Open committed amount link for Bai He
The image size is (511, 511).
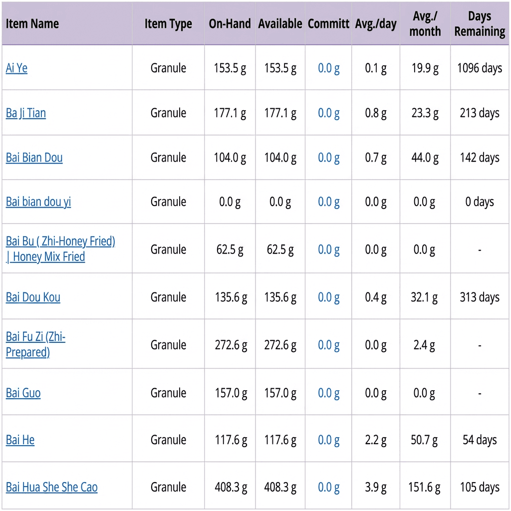click(x=329, y=440)
